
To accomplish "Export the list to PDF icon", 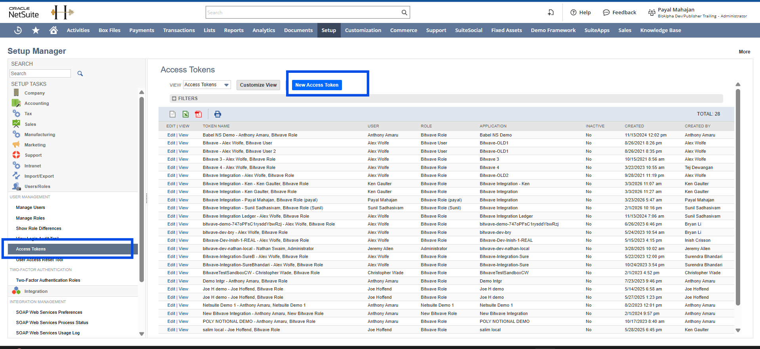I will (199, 114).
